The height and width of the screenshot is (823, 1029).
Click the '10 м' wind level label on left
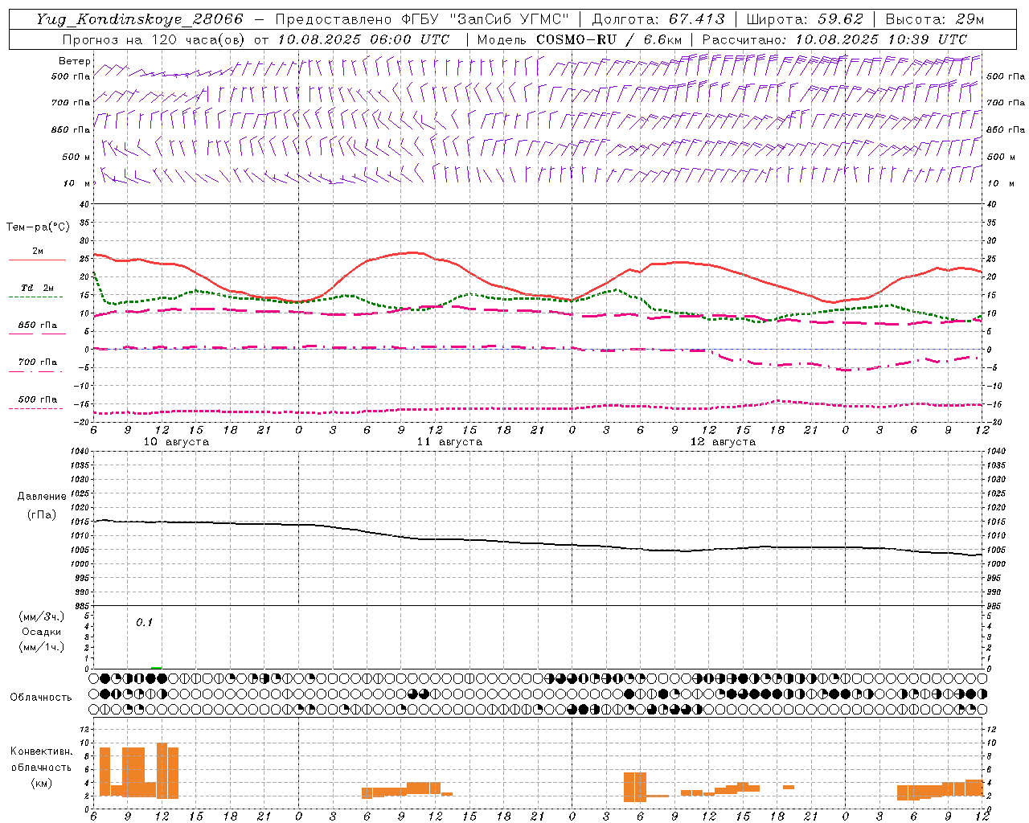[x=78, y=183]
